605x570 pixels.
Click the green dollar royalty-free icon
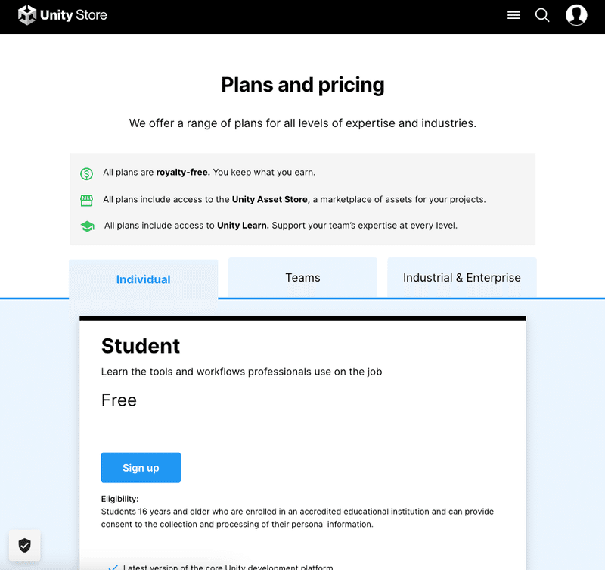87,173
